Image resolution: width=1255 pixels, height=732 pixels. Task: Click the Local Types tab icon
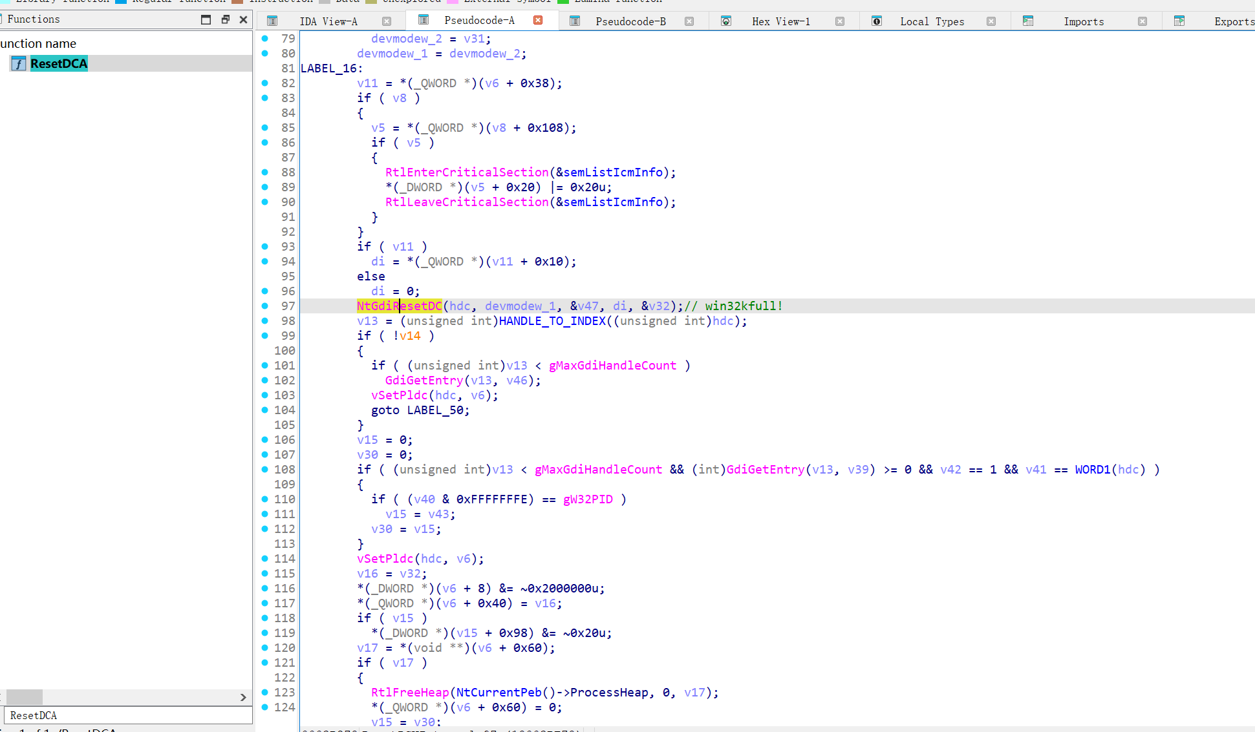click(x=877, y=21)
